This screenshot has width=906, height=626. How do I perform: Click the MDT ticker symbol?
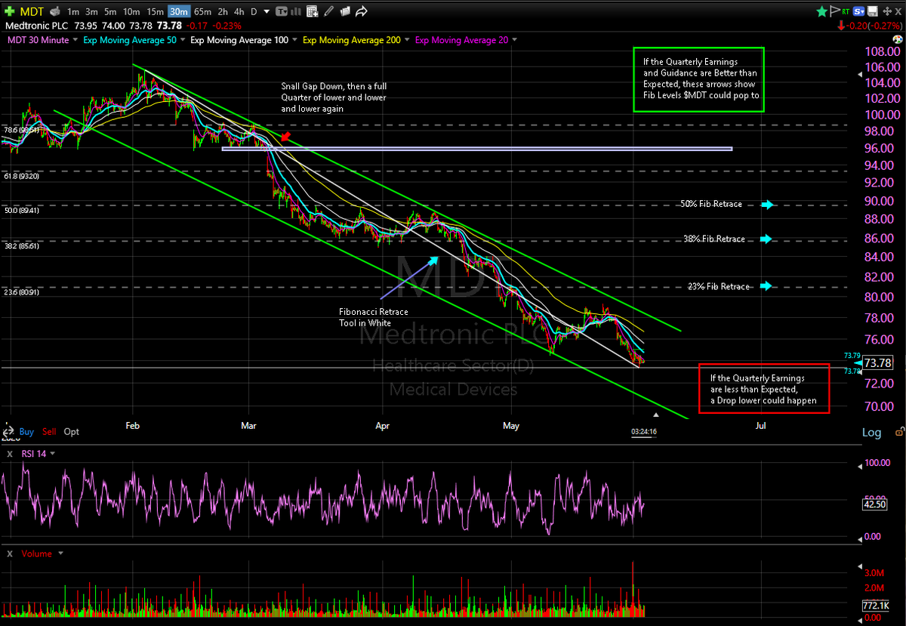click(x=32, y=11)
